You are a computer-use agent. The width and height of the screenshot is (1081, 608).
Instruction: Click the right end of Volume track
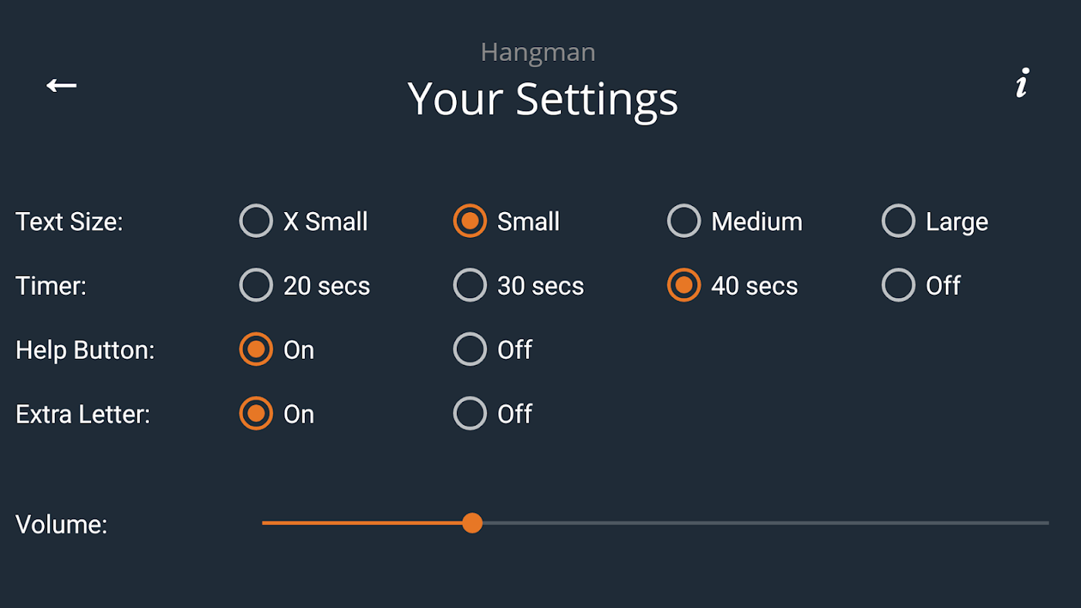point(1045,523)
